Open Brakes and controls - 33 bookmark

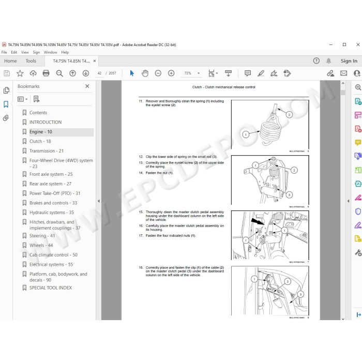tap(53, 203)
